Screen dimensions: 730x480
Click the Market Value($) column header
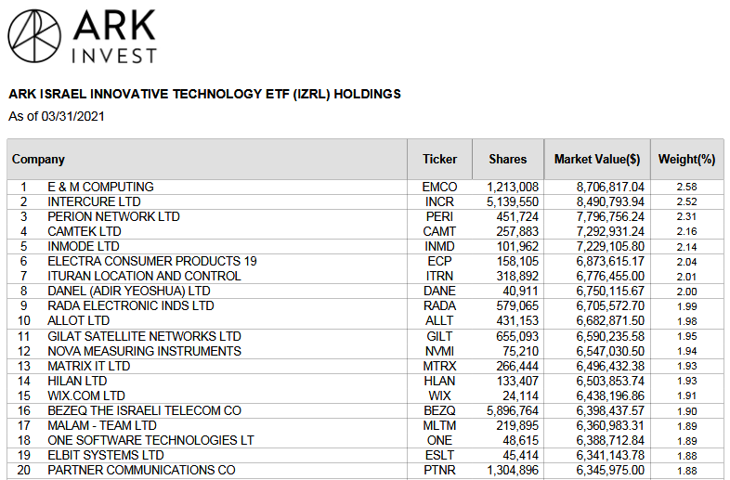[x=597, y=159]
